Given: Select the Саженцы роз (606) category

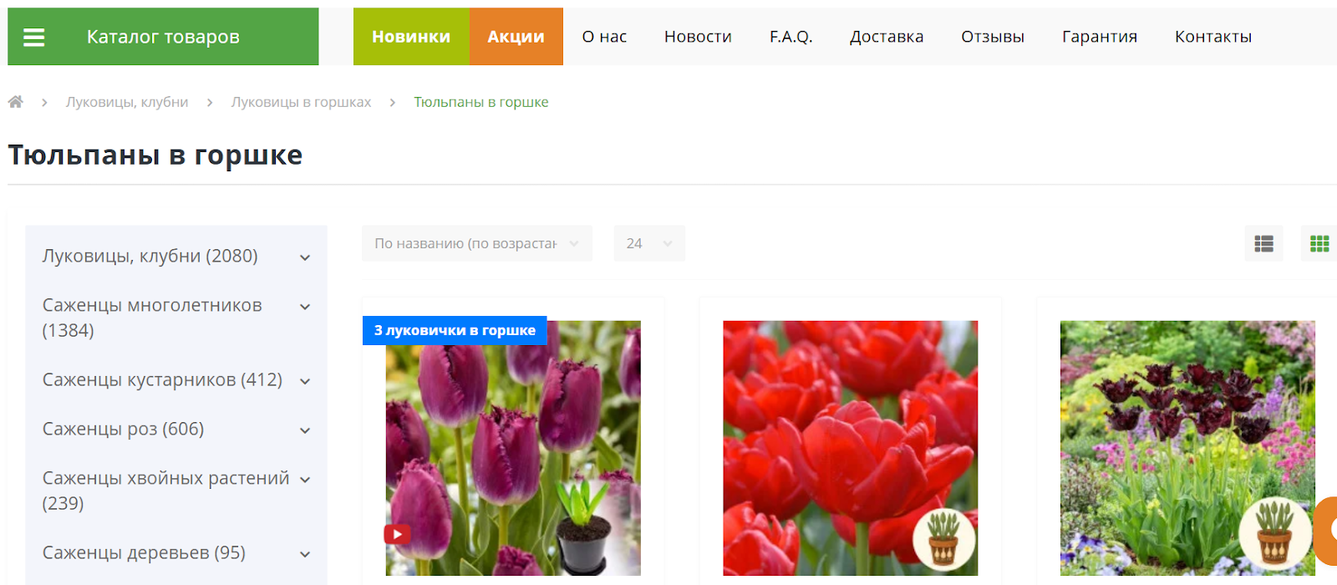Looking at the screenshot, I should [x=123, y=429].
